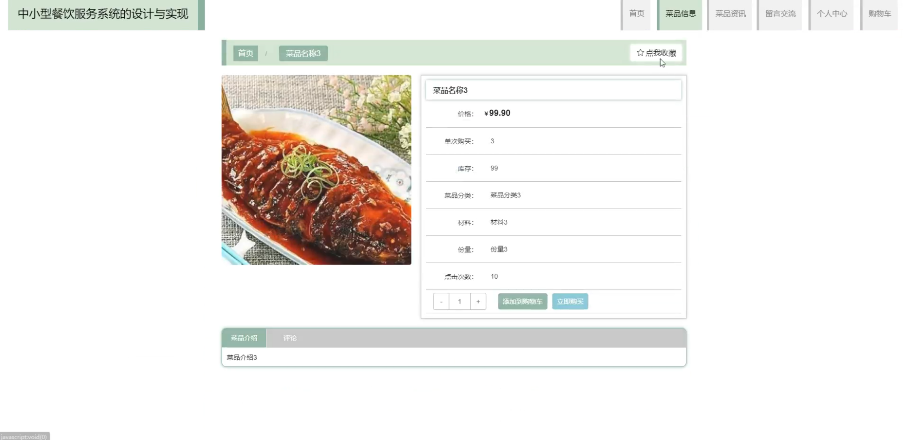Click the price value 99.90
The height and width of the screenshot is (440, 909).
coord(497,113)
